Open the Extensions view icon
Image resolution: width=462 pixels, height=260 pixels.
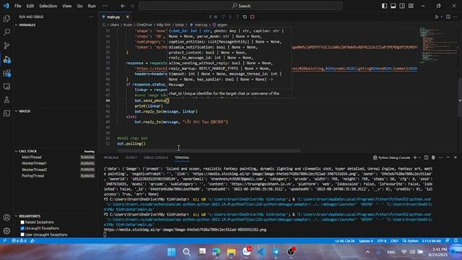tap(6, 73)
